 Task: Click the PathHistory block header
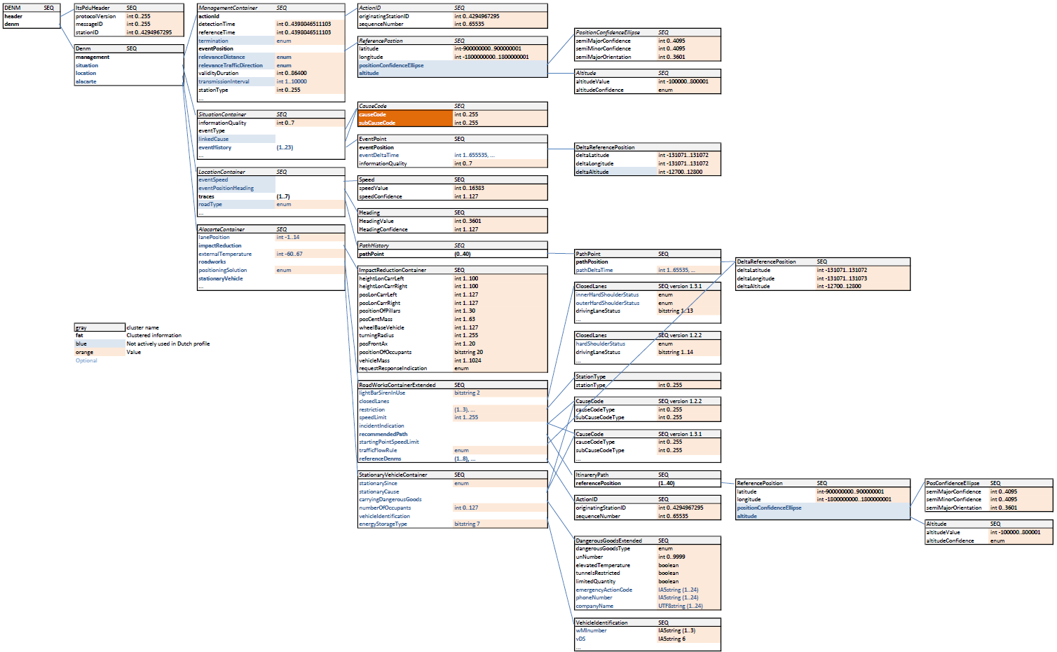[374, 245]
